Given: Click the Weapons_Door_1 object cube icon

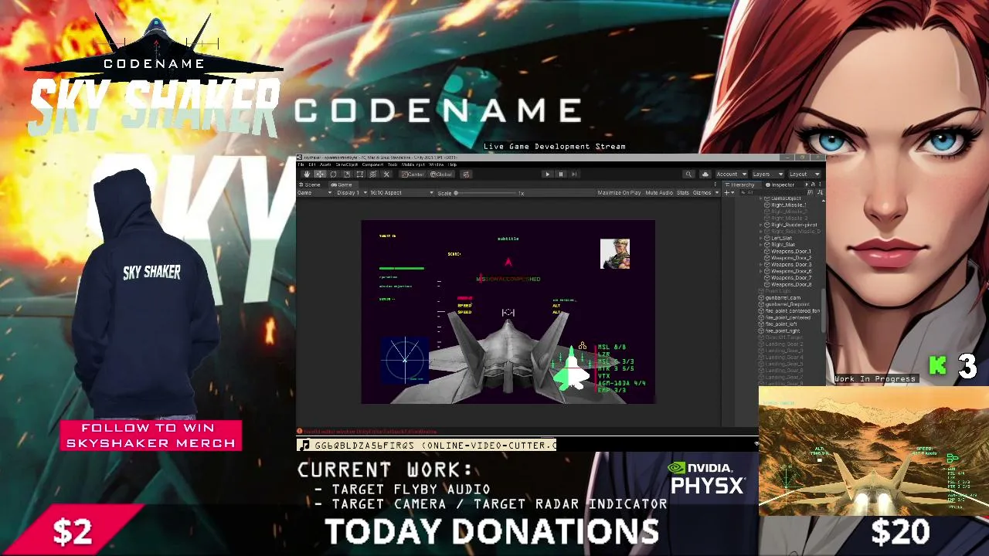Looking at the screenshot, I should coord(767,252).
